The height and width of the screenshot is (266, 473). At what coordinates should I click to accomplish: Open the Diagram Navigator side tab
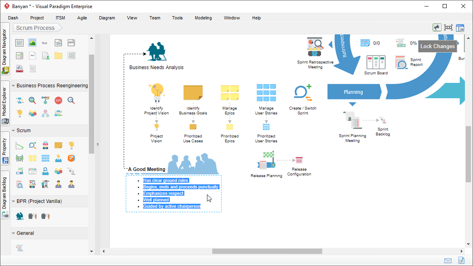click(x=5, y=49)
